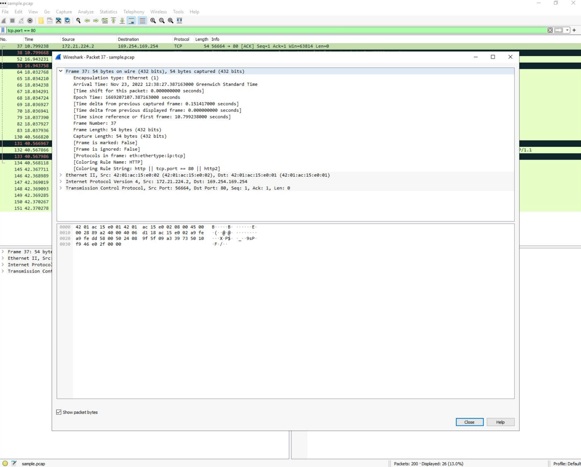The width and height of the screenshot is (581, 467).
Task: Click the Resize columns icon
Action: 179,21
